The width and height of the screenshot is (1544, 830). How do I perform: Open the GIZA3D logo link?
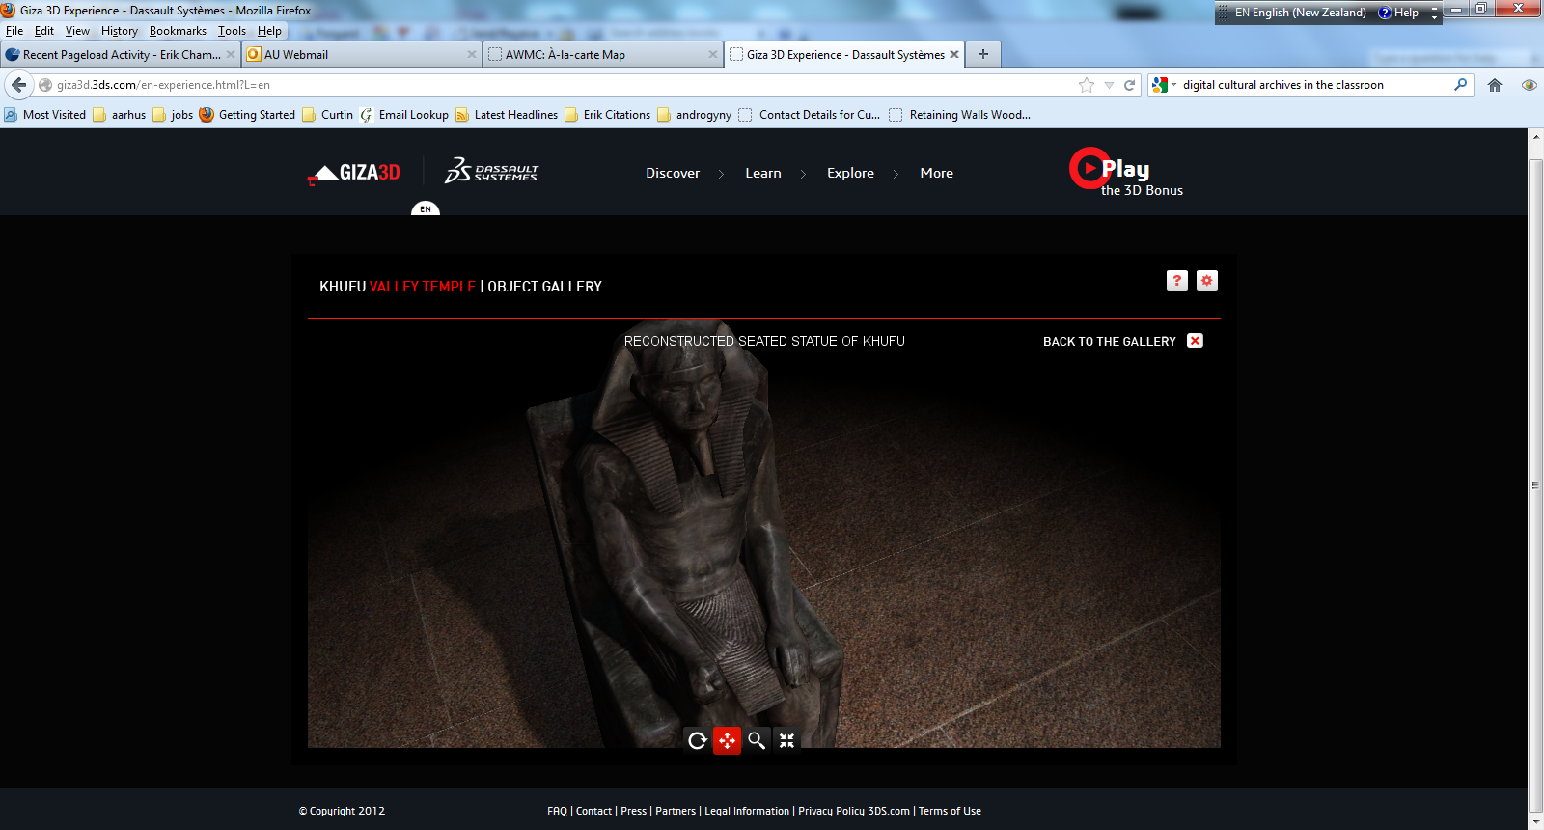tap(353, 173)
